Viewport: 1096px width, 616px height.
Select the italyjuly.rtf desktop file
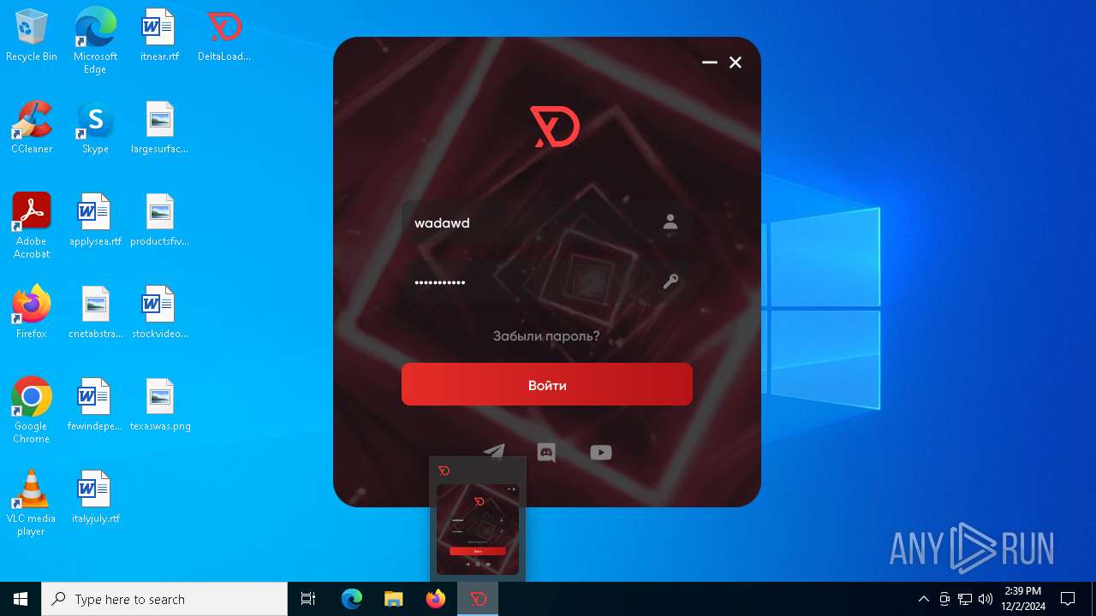point(95,498)
